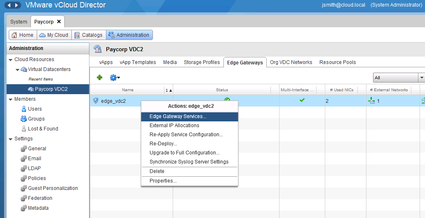Open Lost & Found
425x218 pixels.
click(x=43, y=129)
